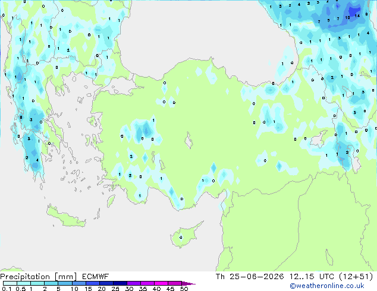Click the legend label '0.5'
Screen dimensions: 377x291
(20, 289)
